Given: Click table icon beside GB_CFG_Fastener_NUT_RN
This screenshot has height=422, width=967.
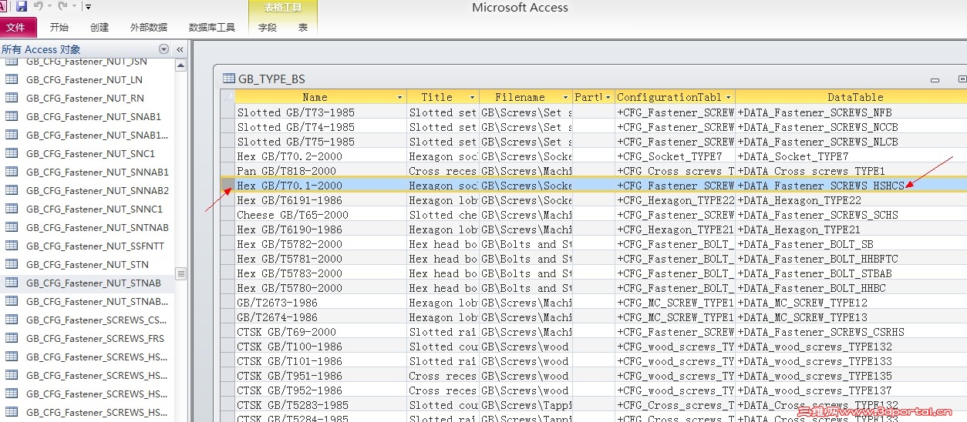Looking at the screenshot, I should 12,98.
